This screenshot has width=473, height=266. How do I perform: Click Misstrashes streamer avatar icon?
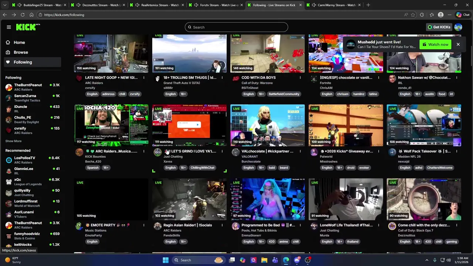[x=314, y=152]
